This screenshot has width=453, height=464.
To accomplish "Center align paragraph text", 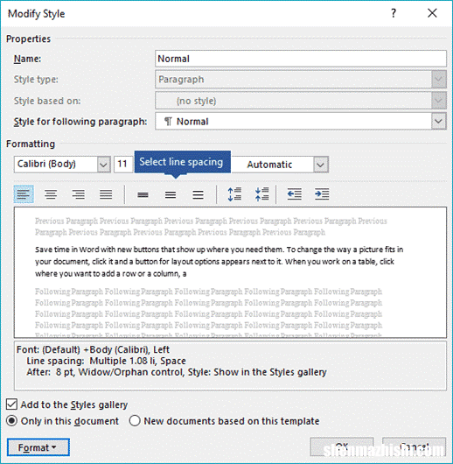I will click(51, 194).
